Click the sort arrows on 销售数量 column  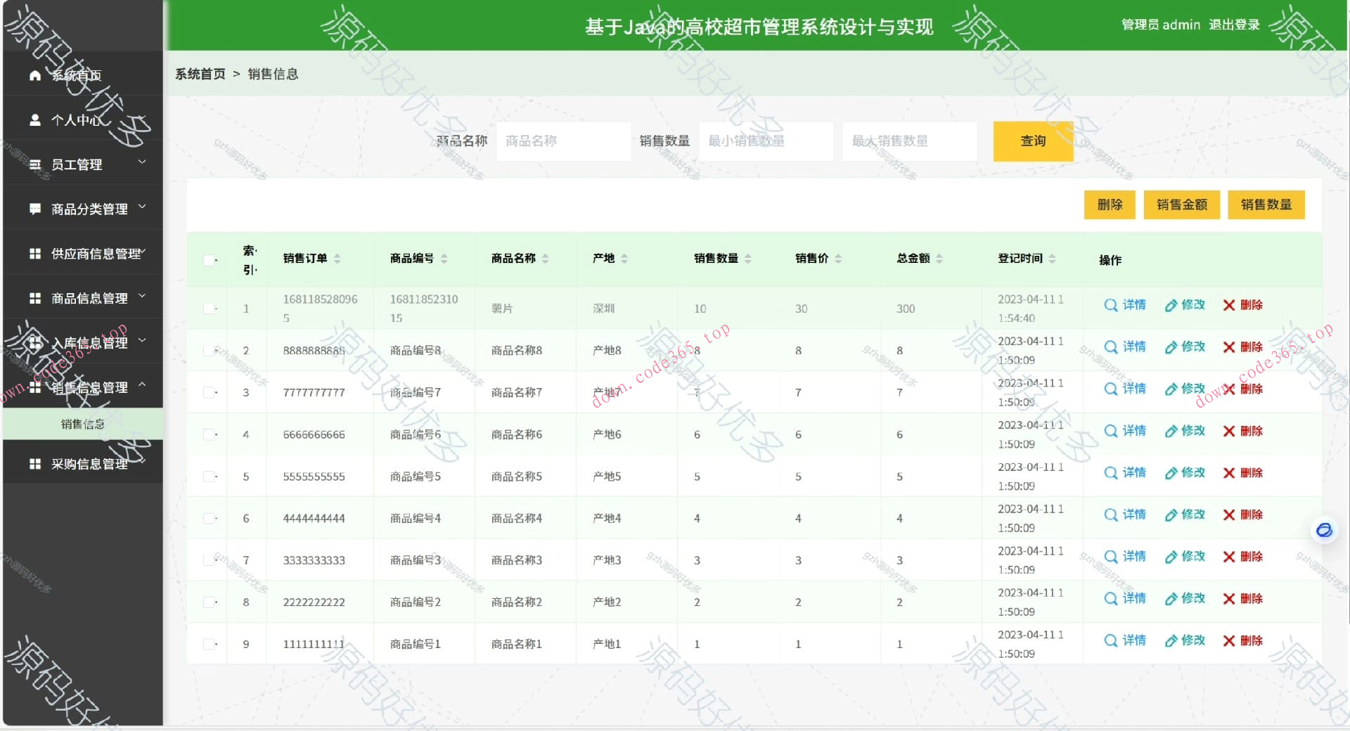click(x=750, y=258)
